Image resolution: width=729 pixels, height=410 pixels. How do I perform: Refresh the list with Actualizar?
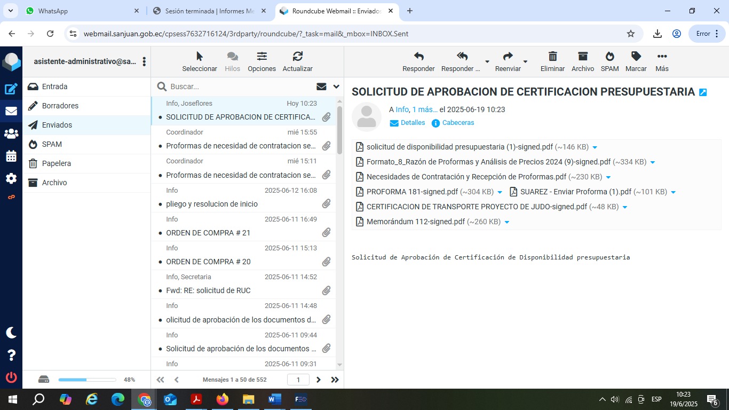tap(297, 57)
